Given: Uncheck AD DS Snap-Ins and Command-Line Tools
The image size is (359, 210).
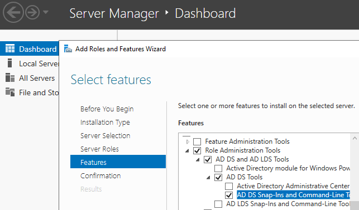Looking at the screenshot, I should coord(229,195).
